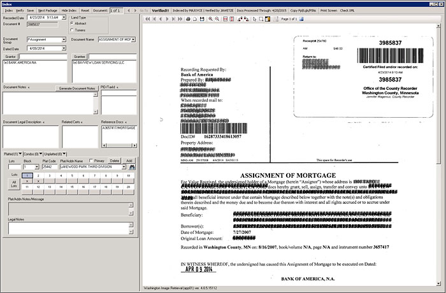
Task: Check the Primary checkbox
Action: pos(91,161)
